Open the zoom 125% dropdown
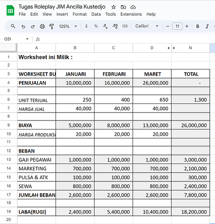 tap(68, 26)
